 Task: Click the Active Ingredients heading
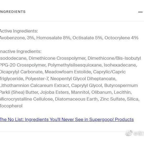coord(19,31)
